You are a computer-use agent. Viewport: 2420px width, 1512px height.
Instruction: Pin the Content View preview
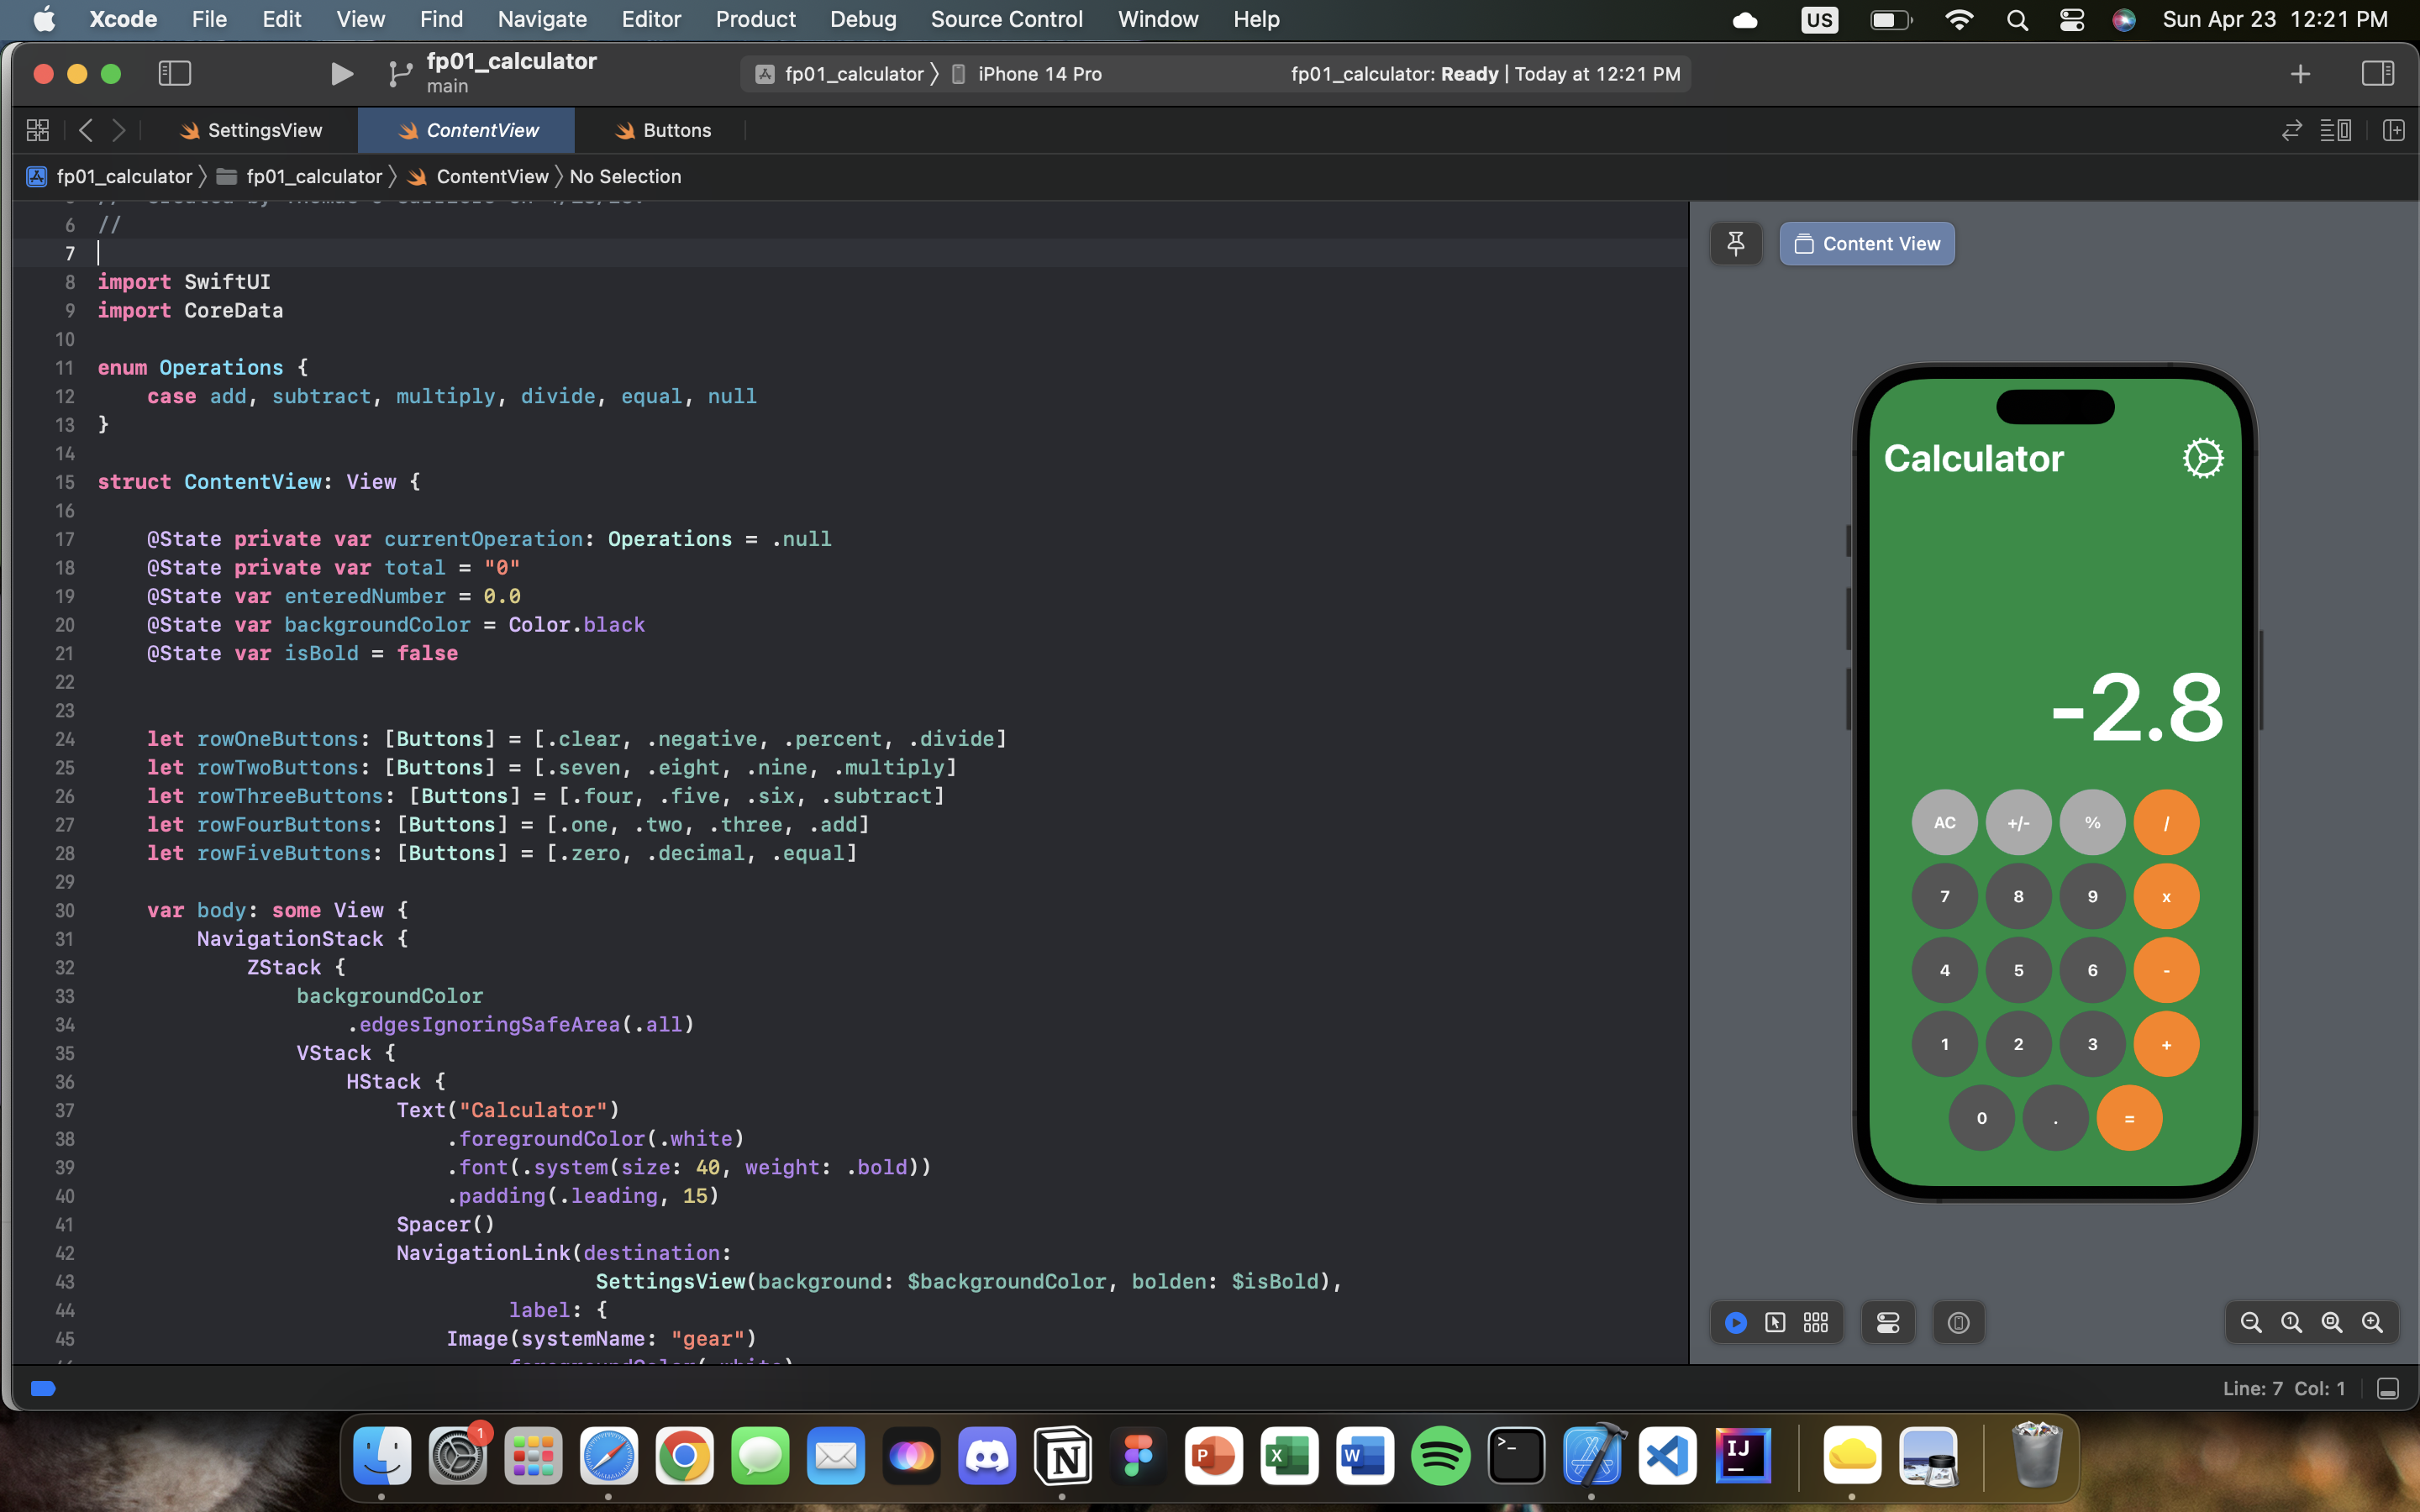tap(1736, 243)
